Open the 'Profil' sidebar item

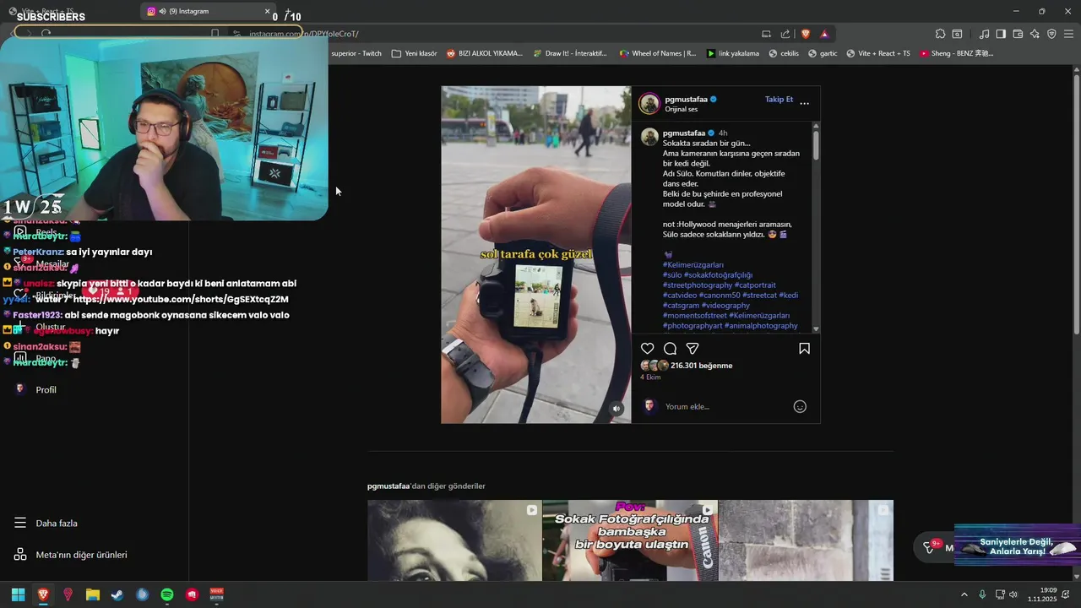tap(35, 390)
